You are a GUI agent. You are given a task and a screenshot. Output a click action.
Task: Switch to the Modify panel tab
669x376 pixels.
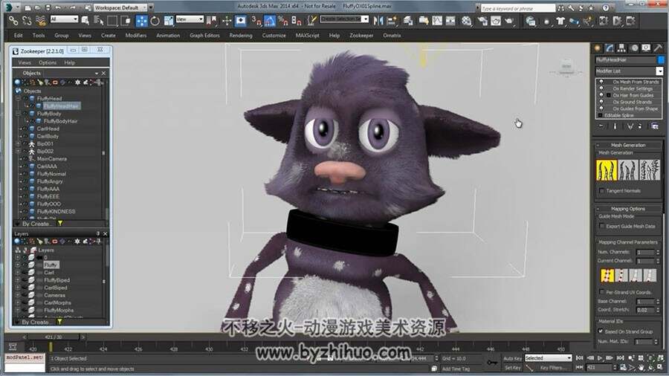610,48
